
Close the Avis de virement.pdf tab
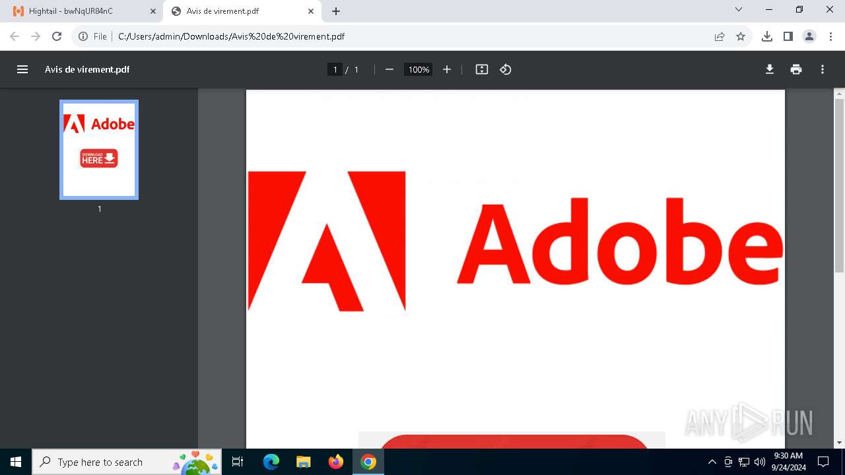[x=311, y=11]
